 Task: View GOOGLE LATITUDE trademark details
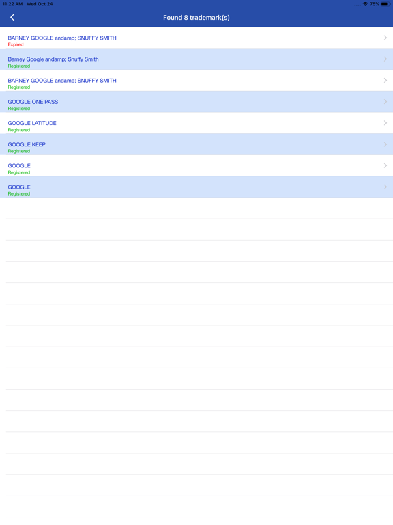[196, 123]
